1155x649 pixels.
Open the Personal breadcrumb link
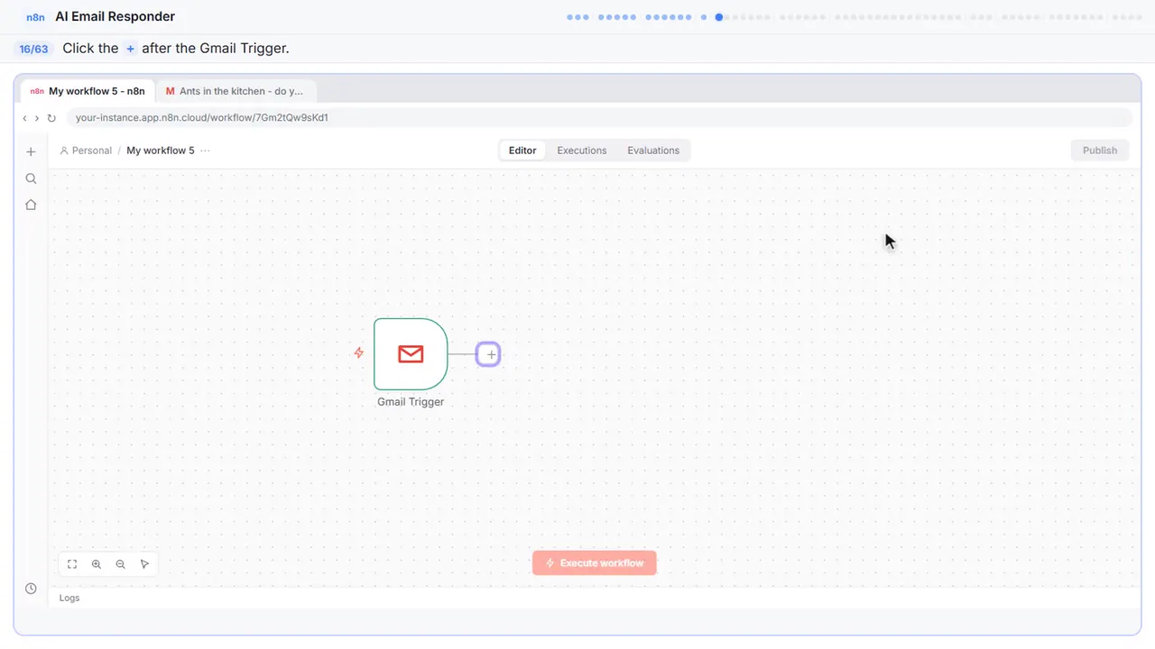[x=86, y=151]
